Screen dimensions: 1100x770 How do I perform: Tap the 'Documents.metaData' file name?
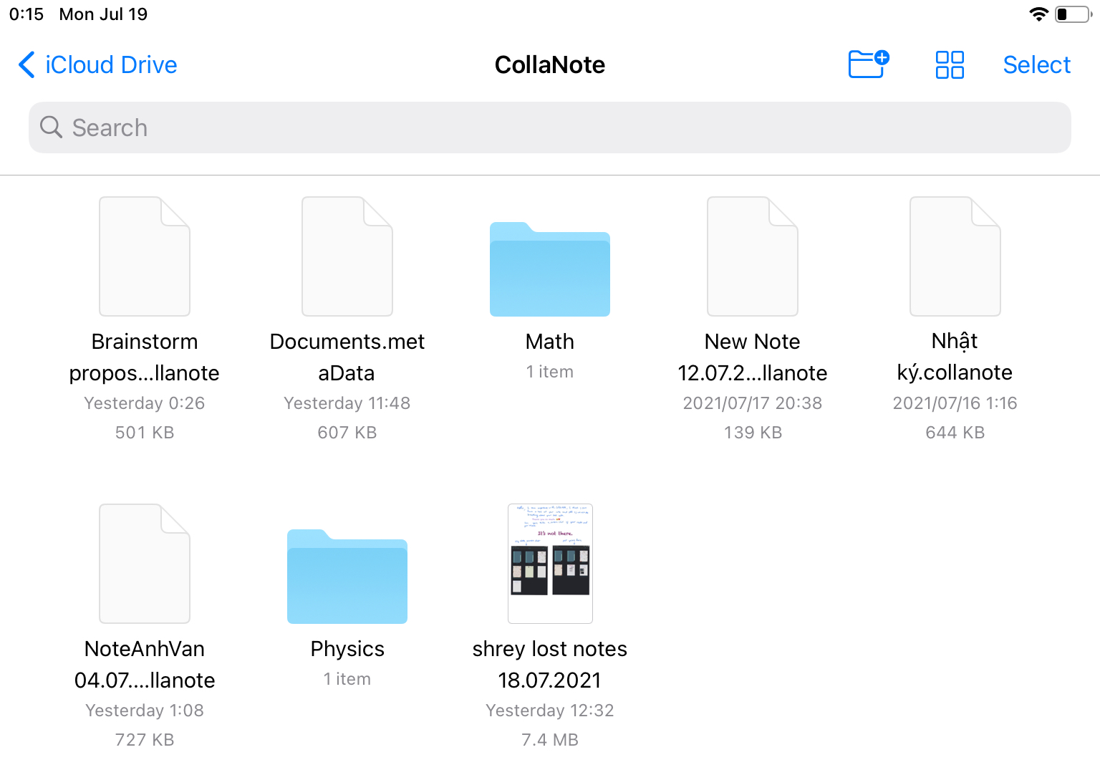pos(347,357)
